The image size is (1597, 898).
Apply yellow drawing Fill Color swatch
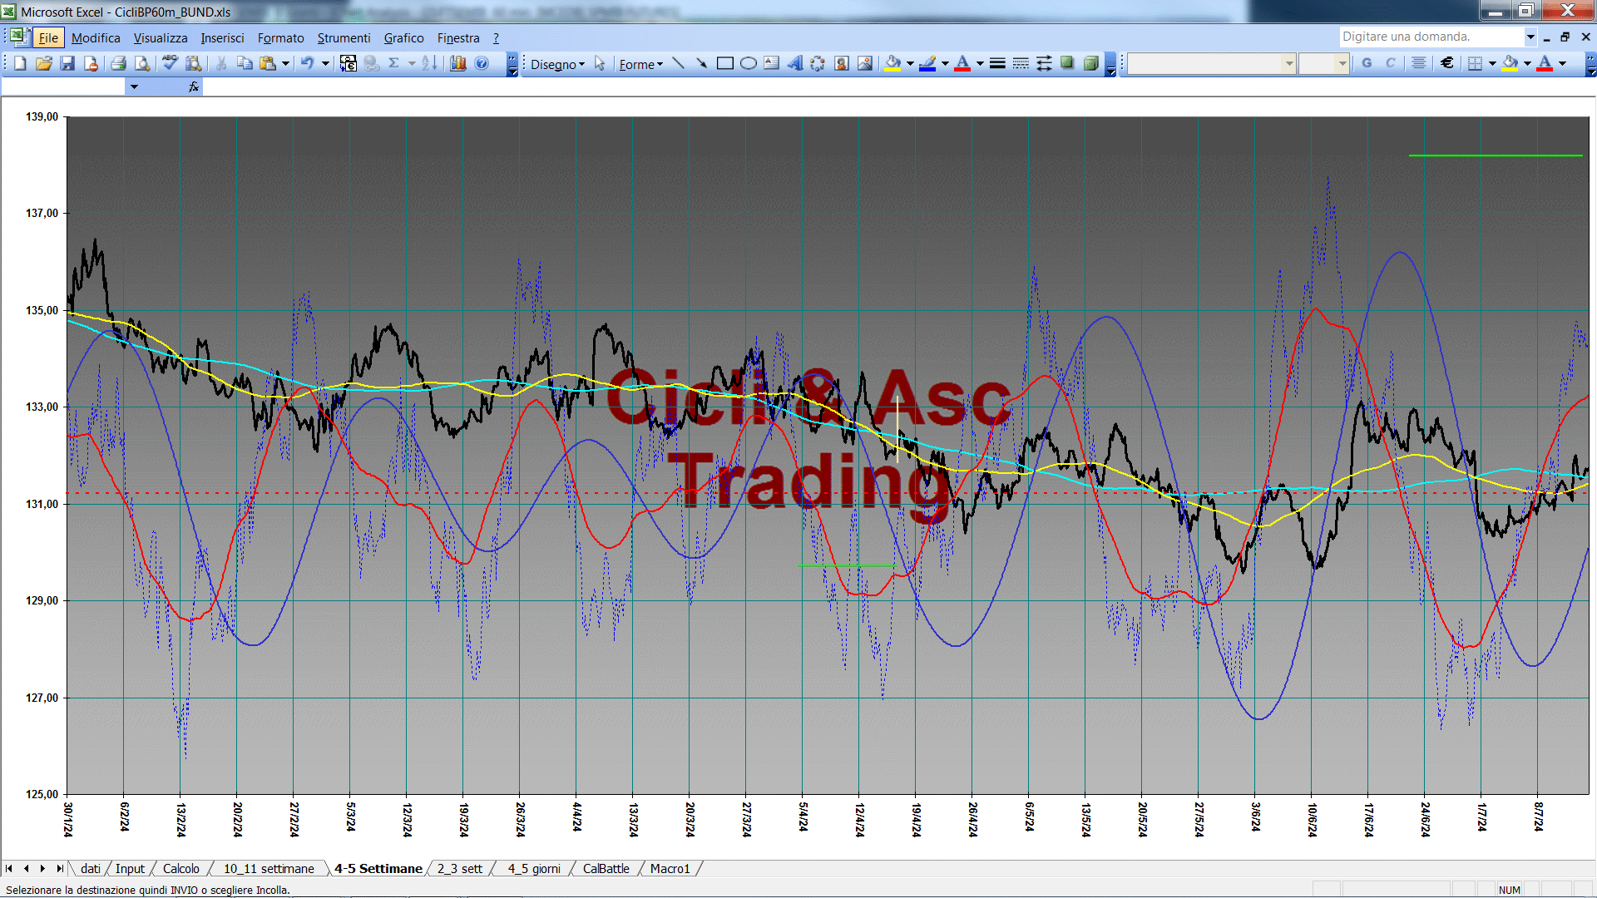(x=893, y=64)
